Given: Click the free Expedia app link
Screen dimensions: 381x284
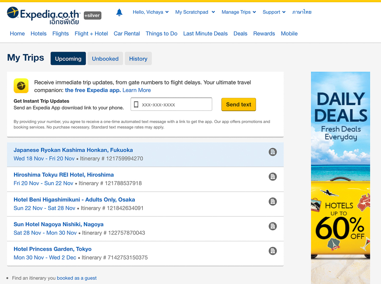Looking at the screenshot, I should 93,90.
